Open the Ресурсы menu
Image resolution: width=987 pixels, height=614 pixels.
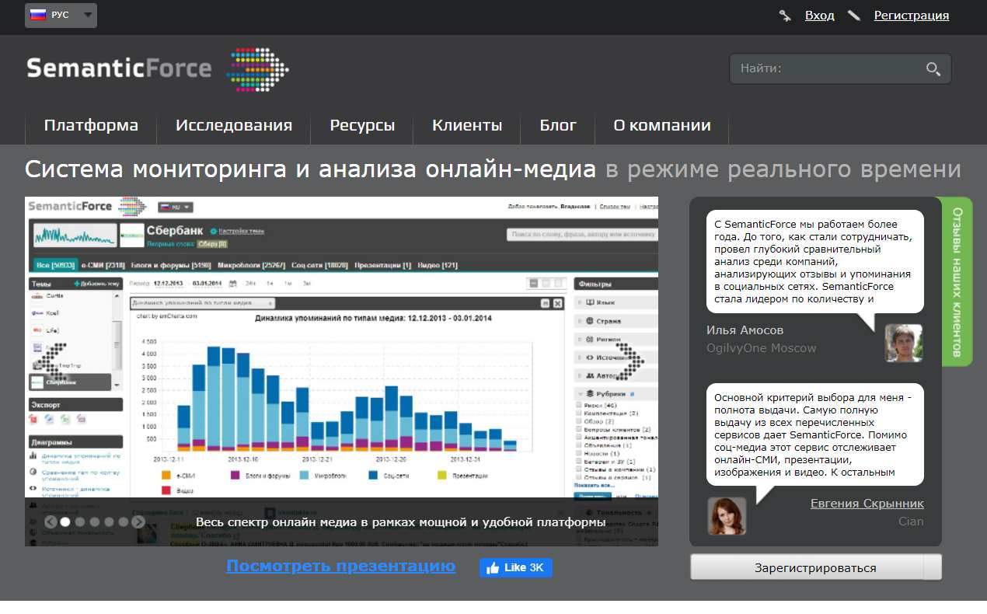pos(362,125)
